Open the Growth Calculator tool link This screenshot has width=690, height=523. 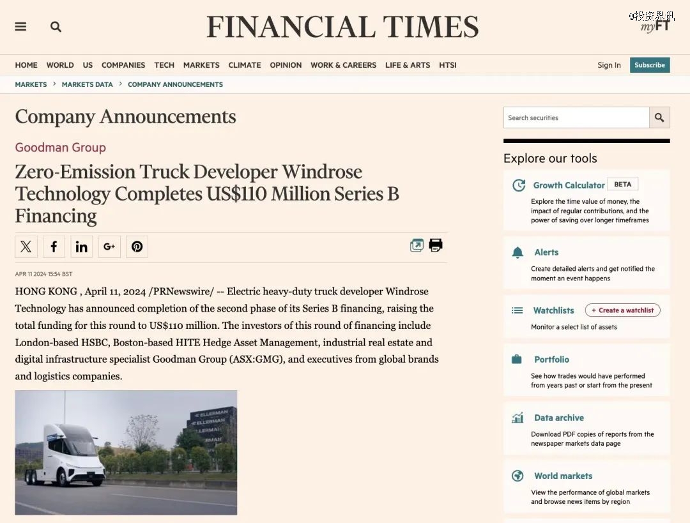(569, 185)
